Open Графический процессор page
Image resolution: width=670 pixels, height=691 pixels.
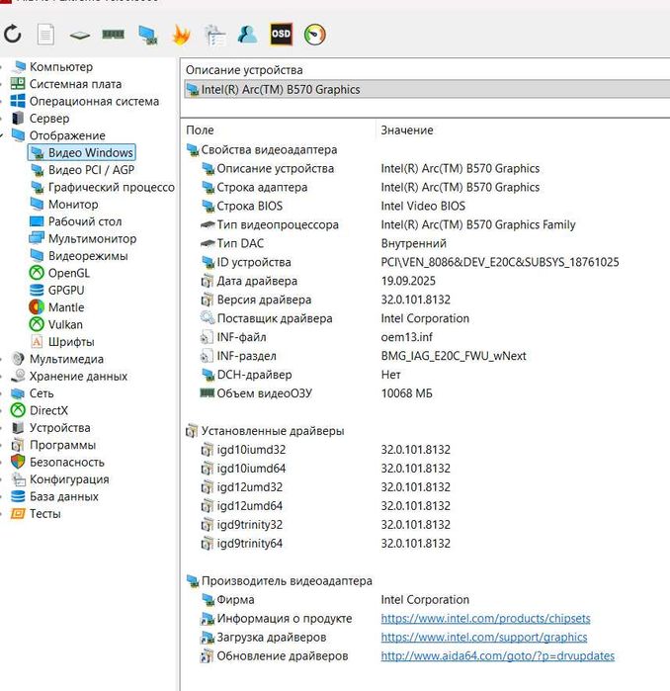pos(111,187)
